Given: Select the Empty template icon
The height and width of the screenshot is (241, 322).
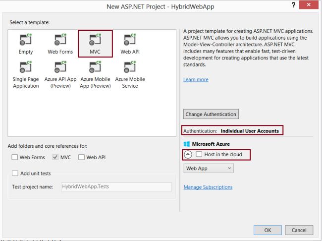Looking at the screenshot, I should click(x=26, y=39).
